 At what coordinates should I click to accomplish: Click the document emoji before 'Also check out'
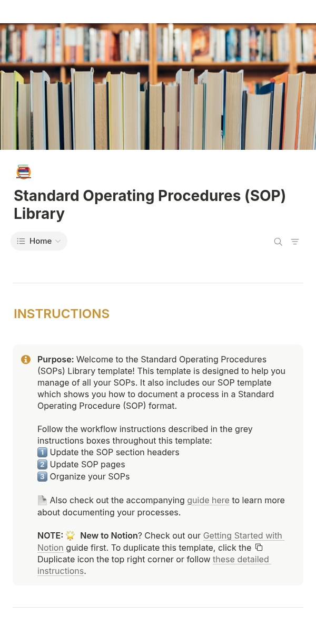[43, 500]
